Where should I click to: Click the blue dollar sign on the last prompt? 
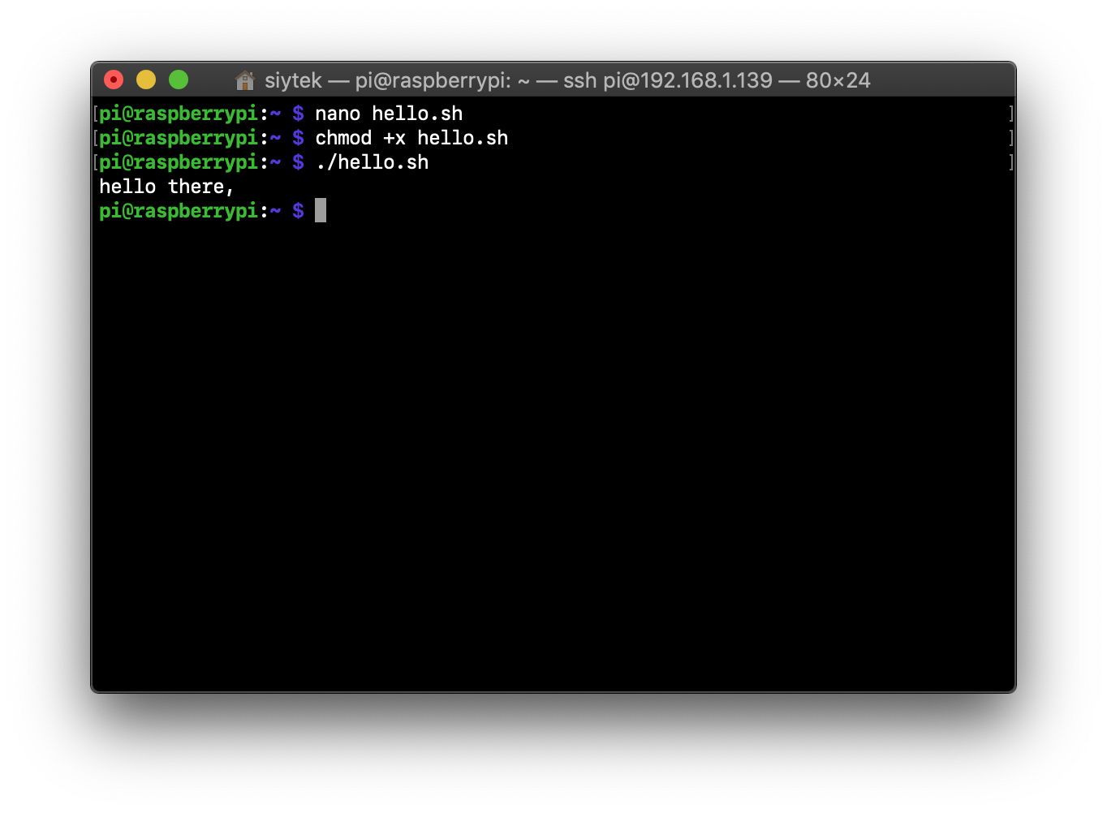[x=298, y=210]
